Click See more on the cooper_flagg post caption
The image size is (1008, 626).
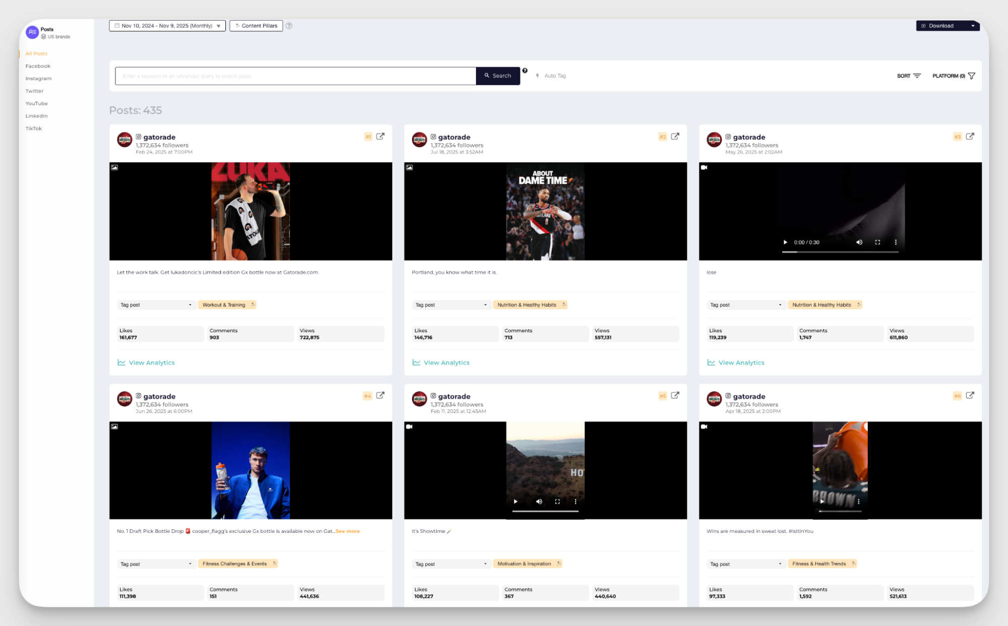347,531
